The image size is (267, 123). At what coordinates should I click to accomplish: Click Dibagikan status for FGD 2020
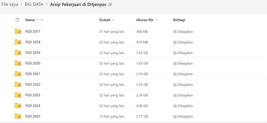(183, 63)
